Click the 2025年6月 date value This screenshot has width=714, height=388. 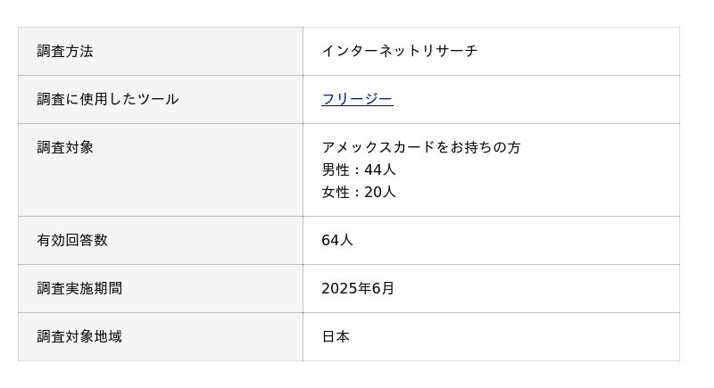tap(358, 288)
